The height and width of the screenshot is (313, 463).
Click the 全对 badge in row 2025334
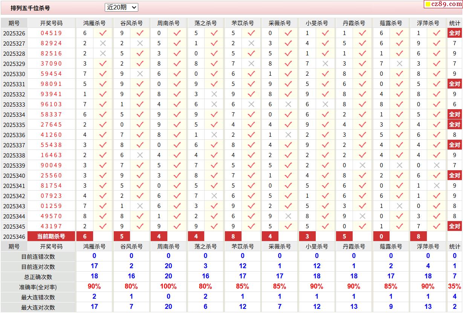pos(455,115)
